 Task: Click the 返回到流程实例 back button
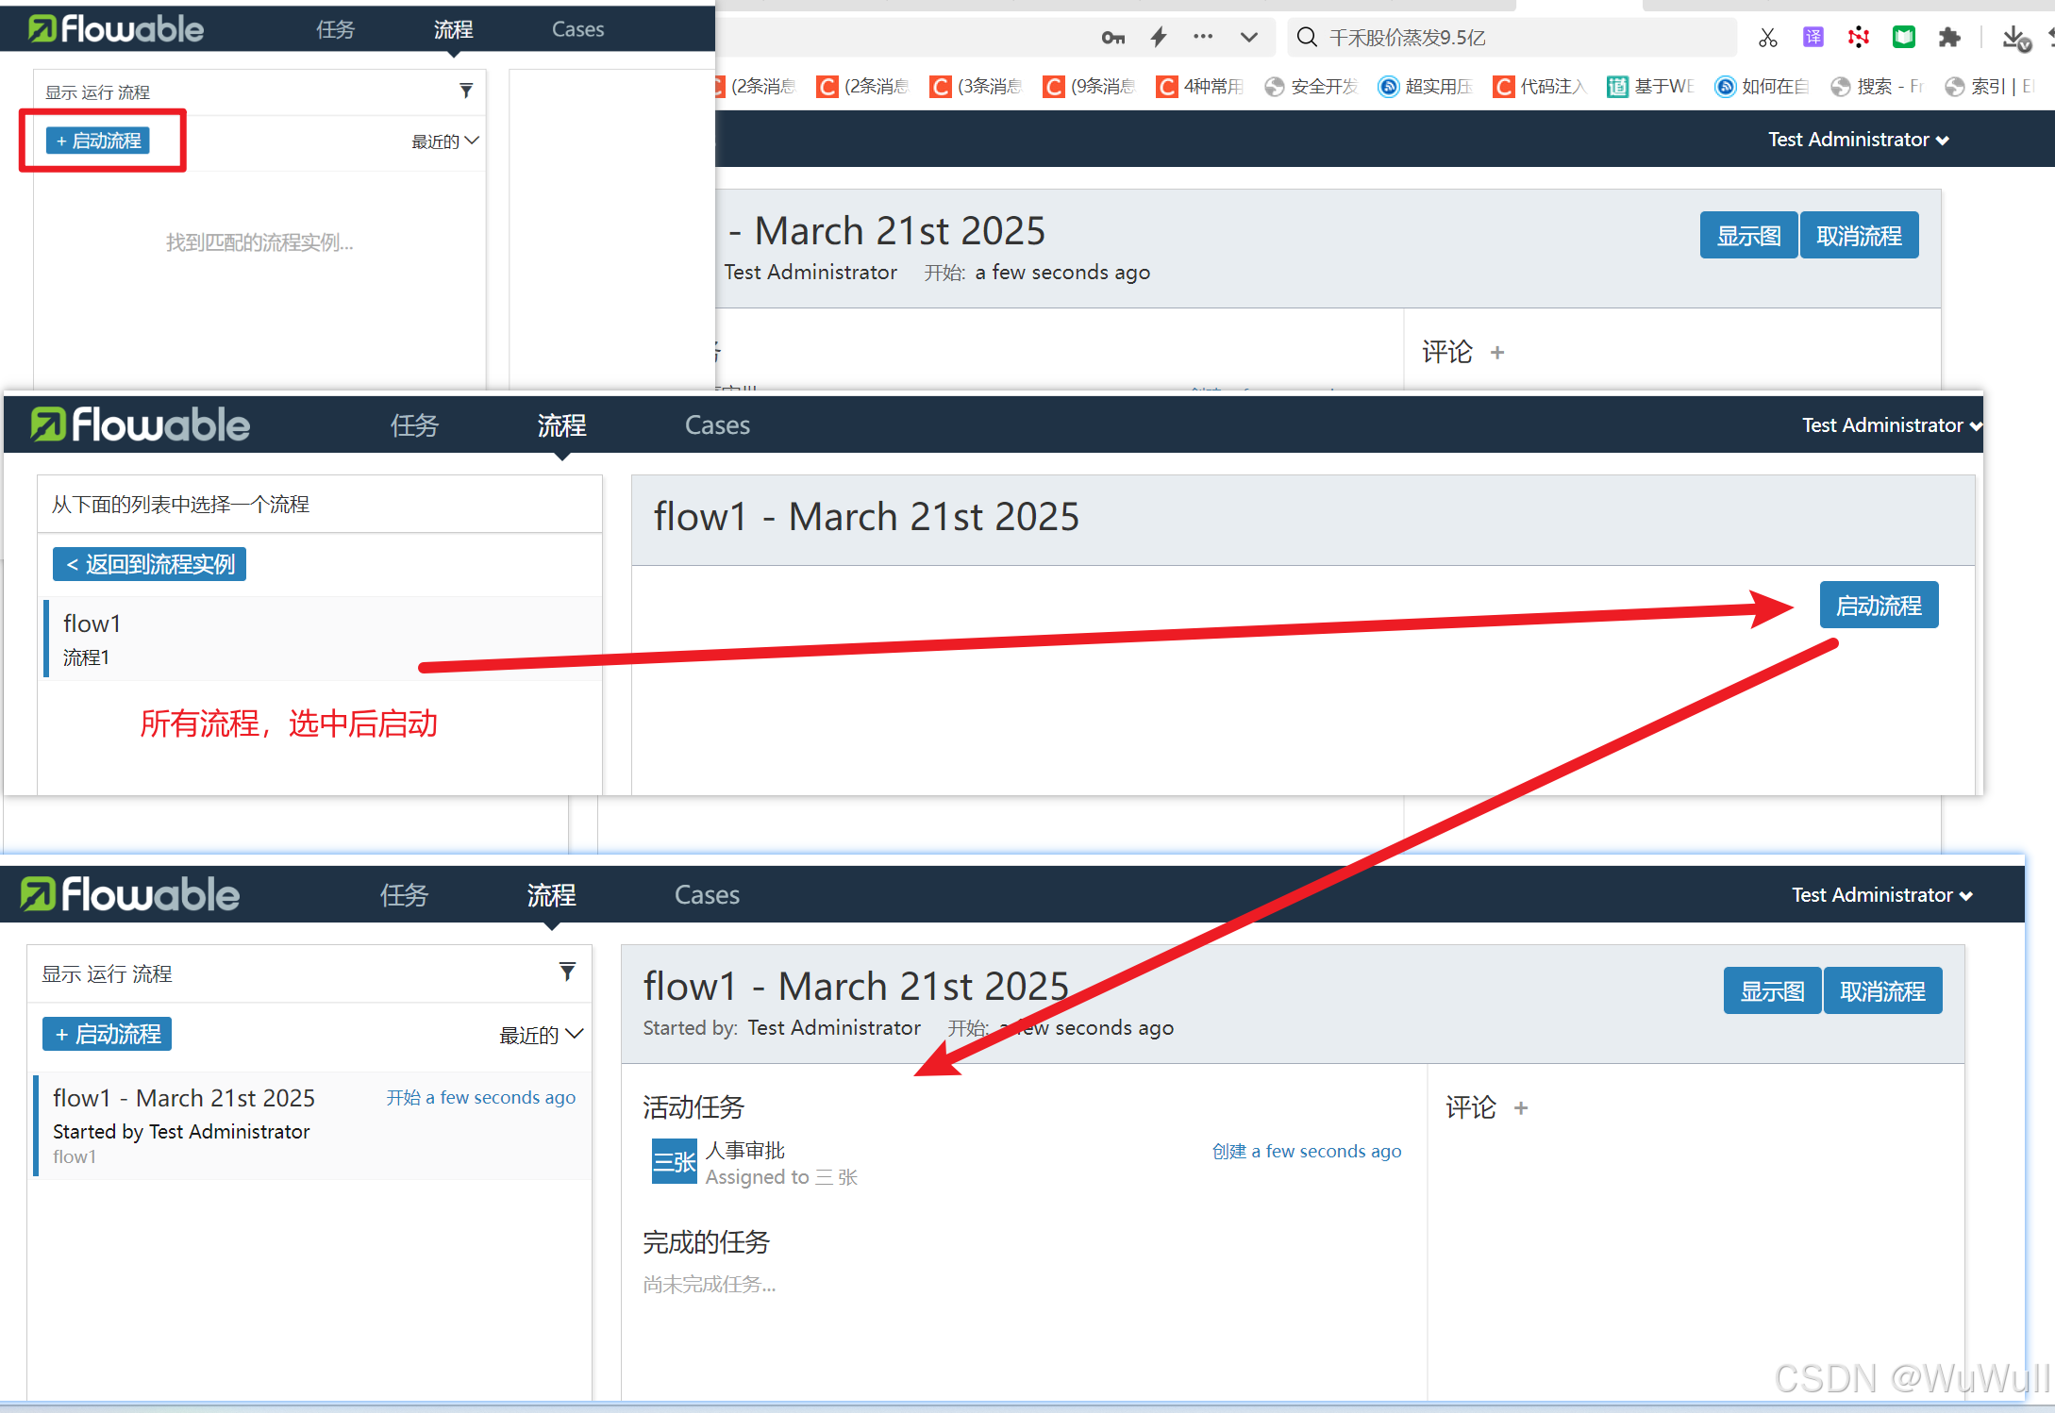pos(150,564)
